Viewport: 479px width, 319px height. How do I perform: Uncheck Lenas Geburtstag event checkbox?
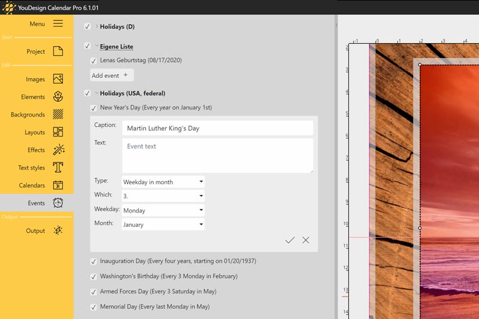pos(93,60)
